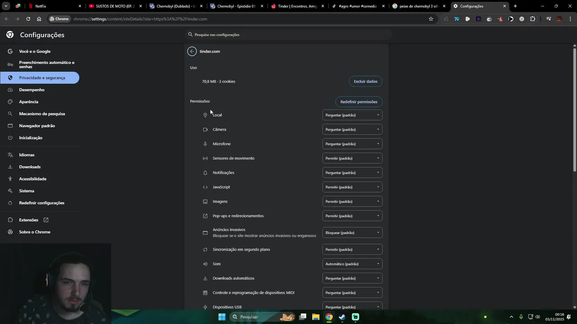Open a new tab with the plus button
This screenshot has width=577, height=324.
(515, 6)
